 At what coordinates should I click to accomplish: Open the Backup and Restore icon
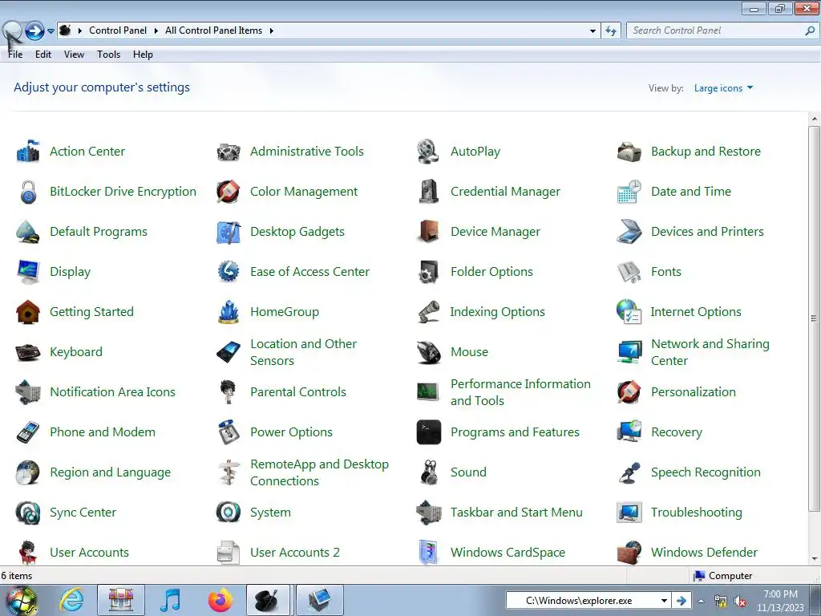click(x=629, y=152)
